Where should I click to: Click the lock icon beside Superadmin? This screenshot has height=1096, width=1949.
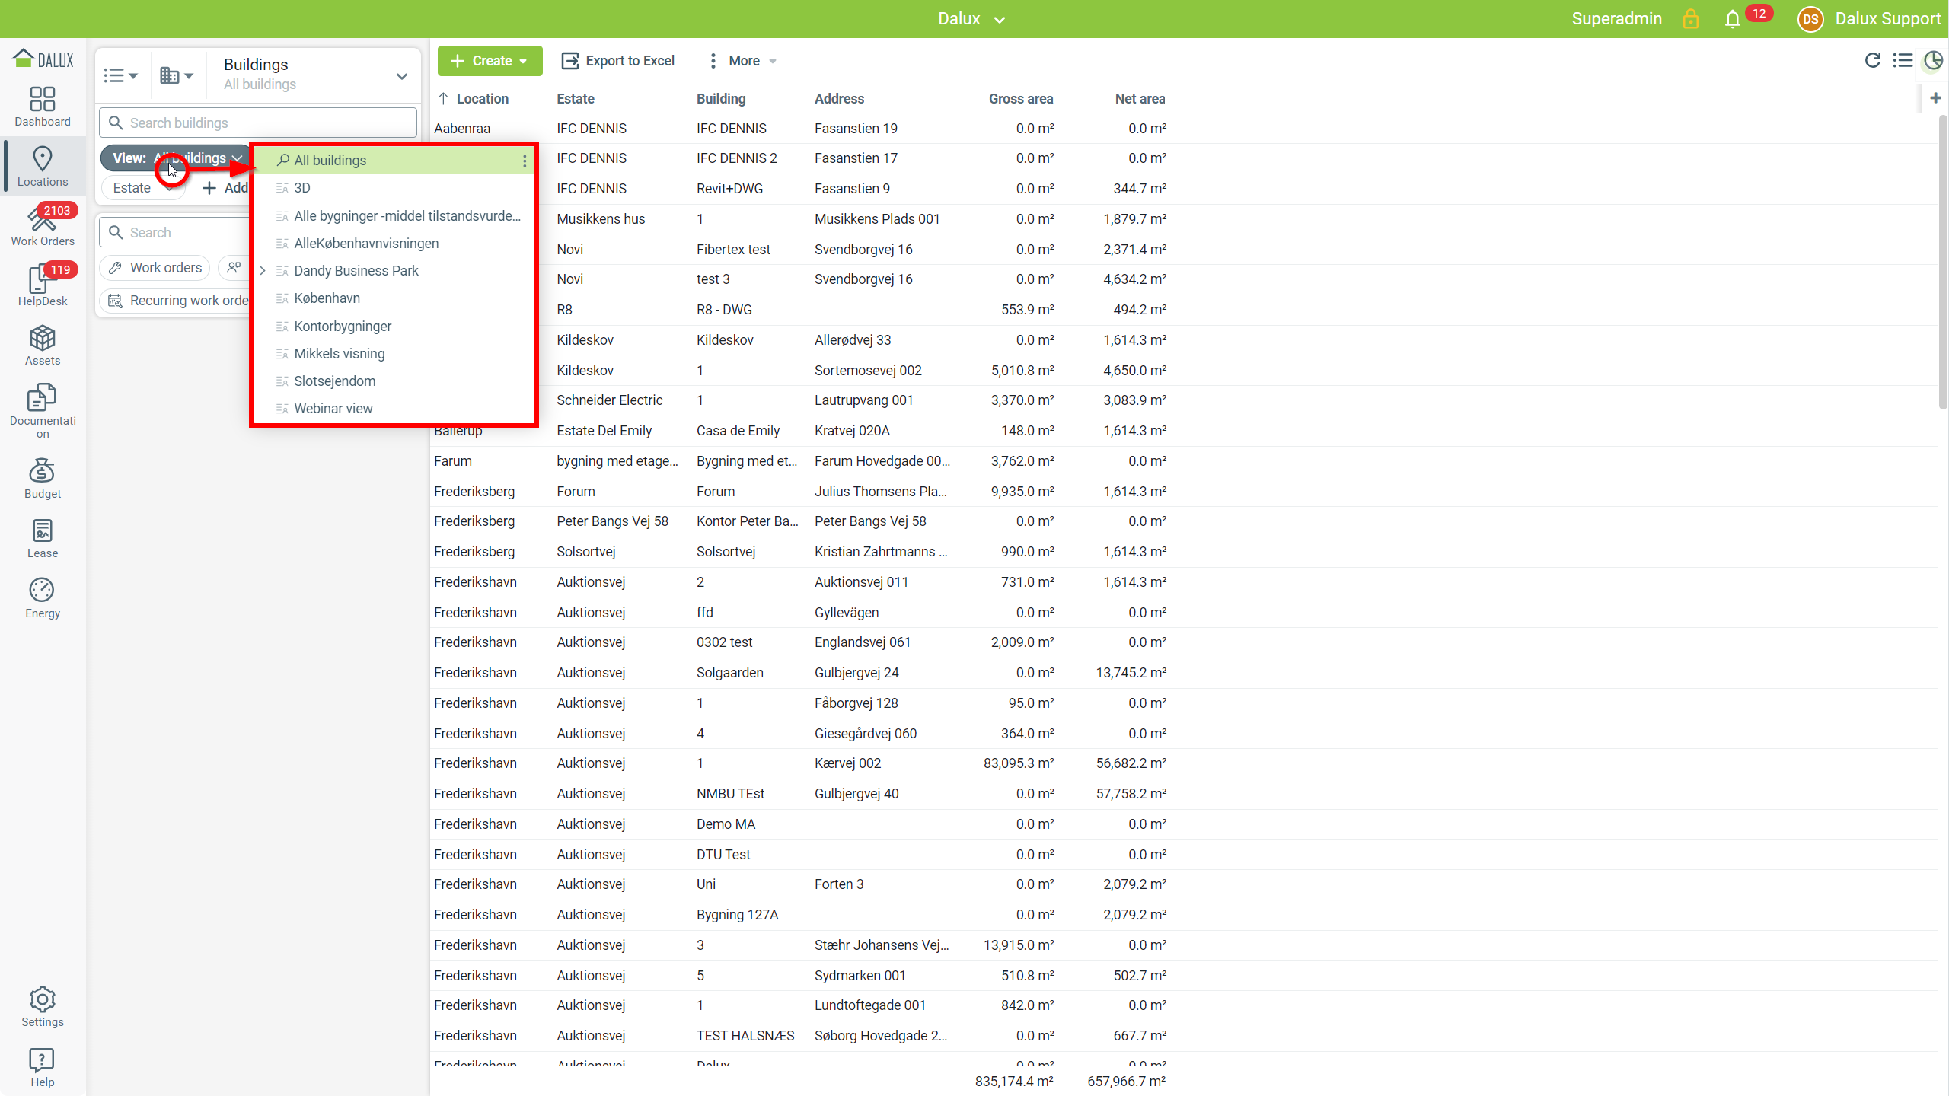(x=1691, y=19)
